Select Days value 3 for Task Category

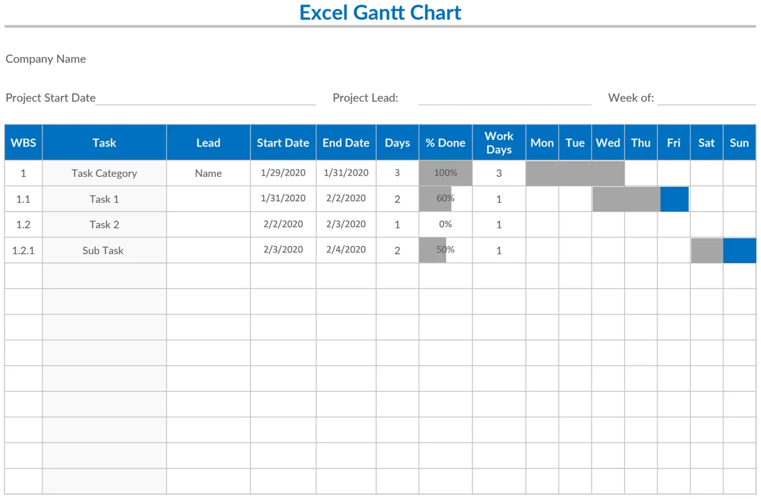(397, 173)
